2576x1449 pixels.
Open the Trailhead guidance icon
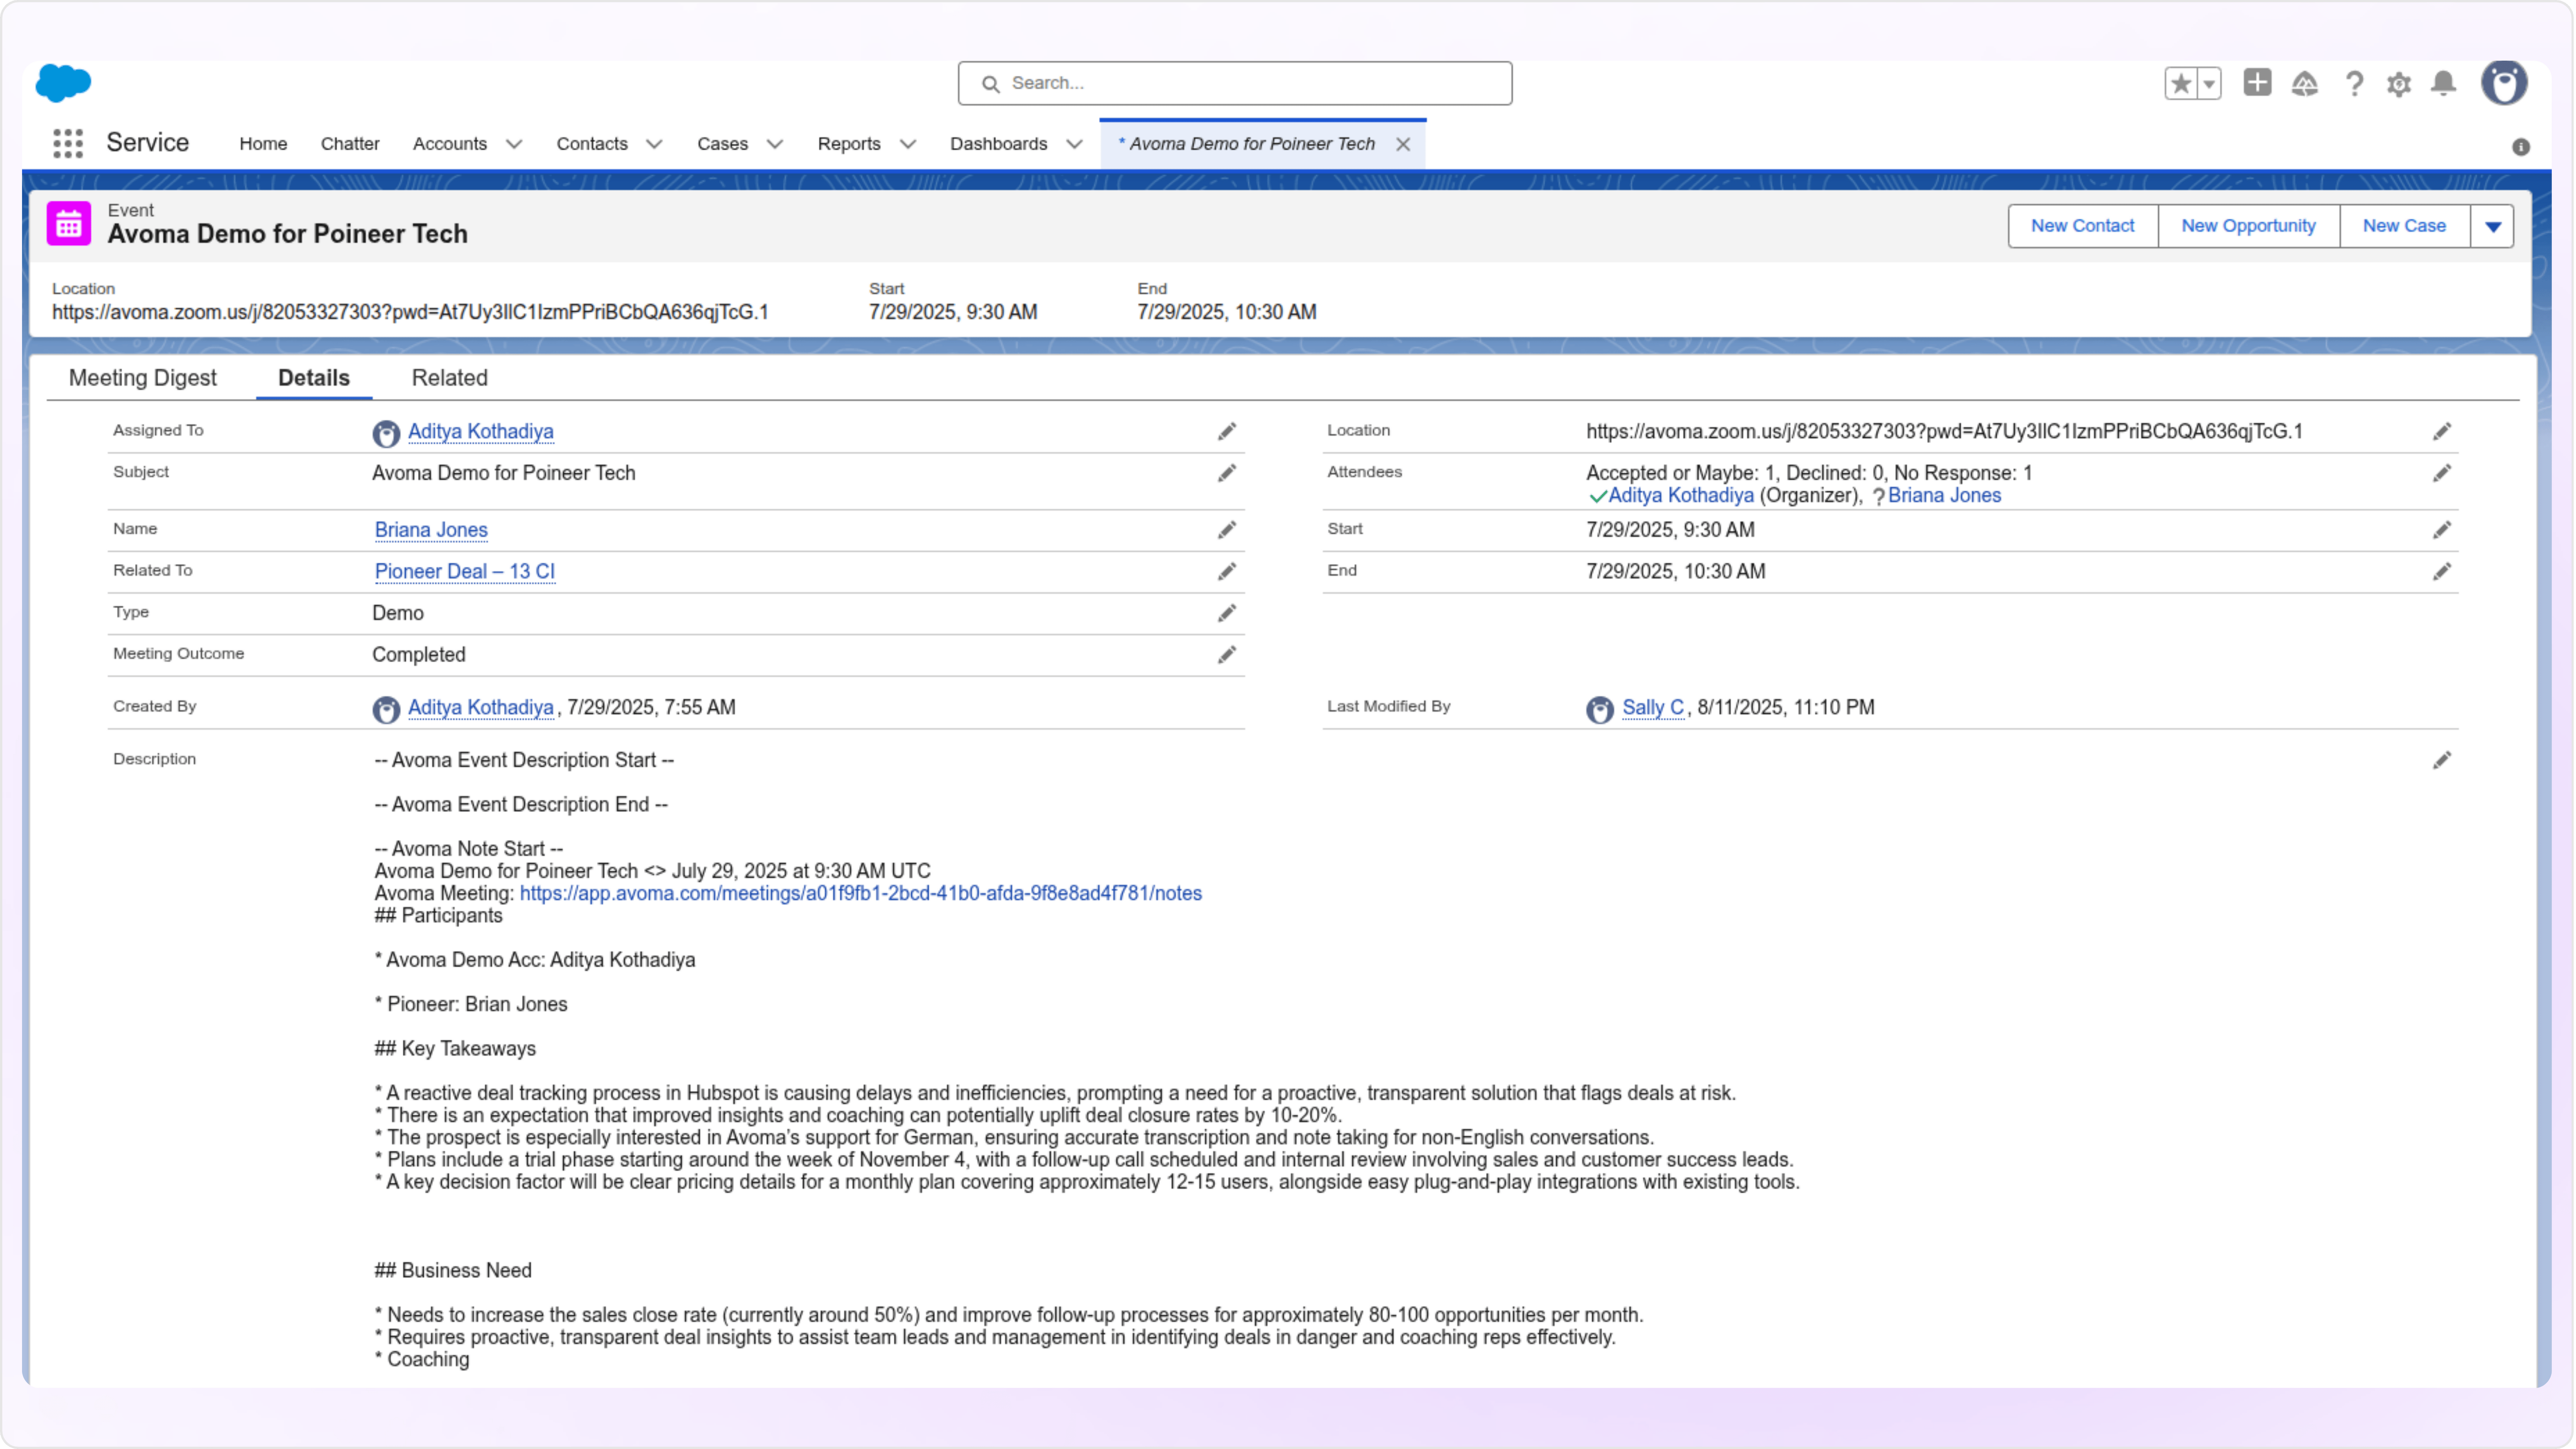pyautogui.click(x=2305, y=84)
